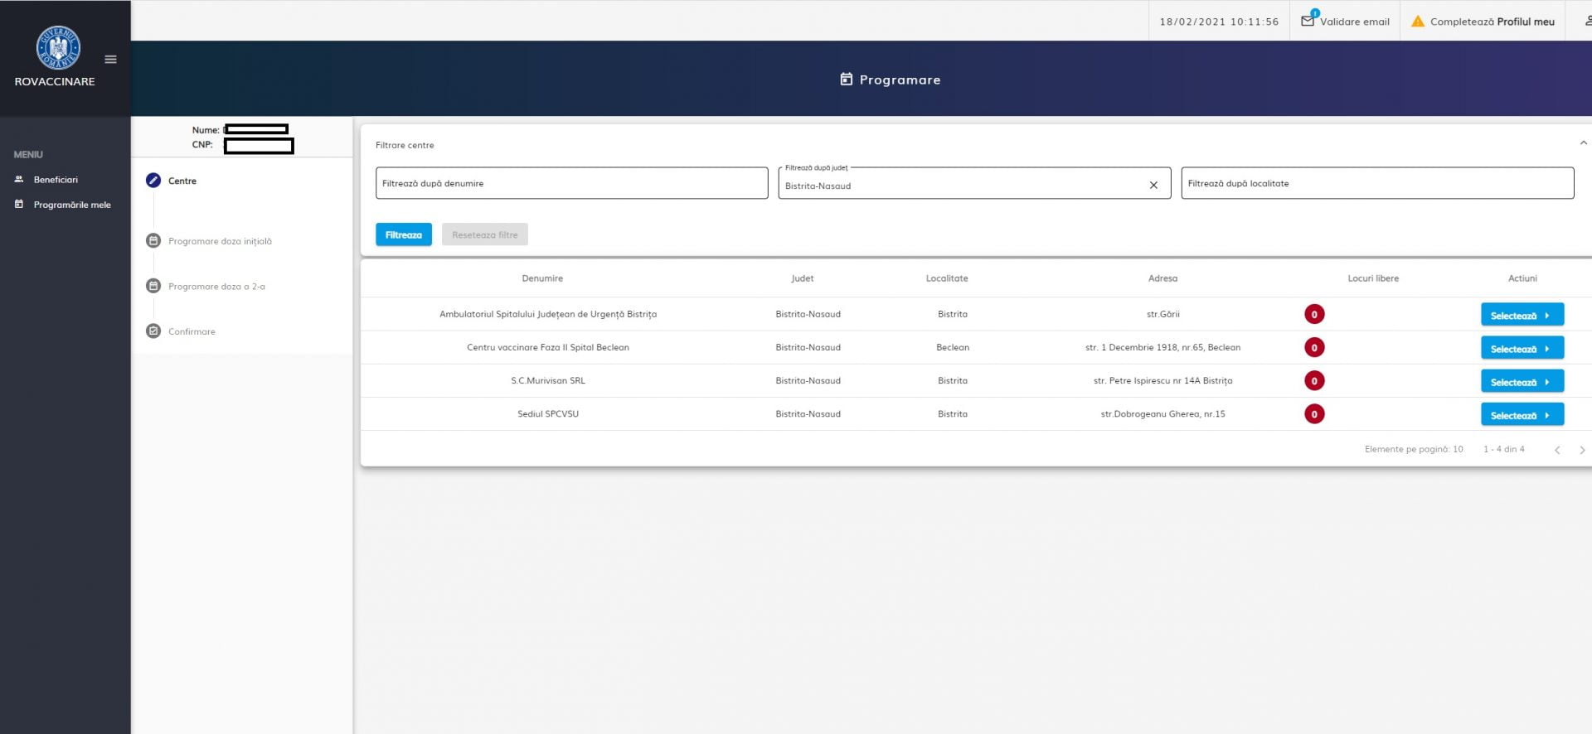Image resolution: width=1592 pixels, height=734 pixels.
Task: Select the Centre step label
Action: click(182, 181)
